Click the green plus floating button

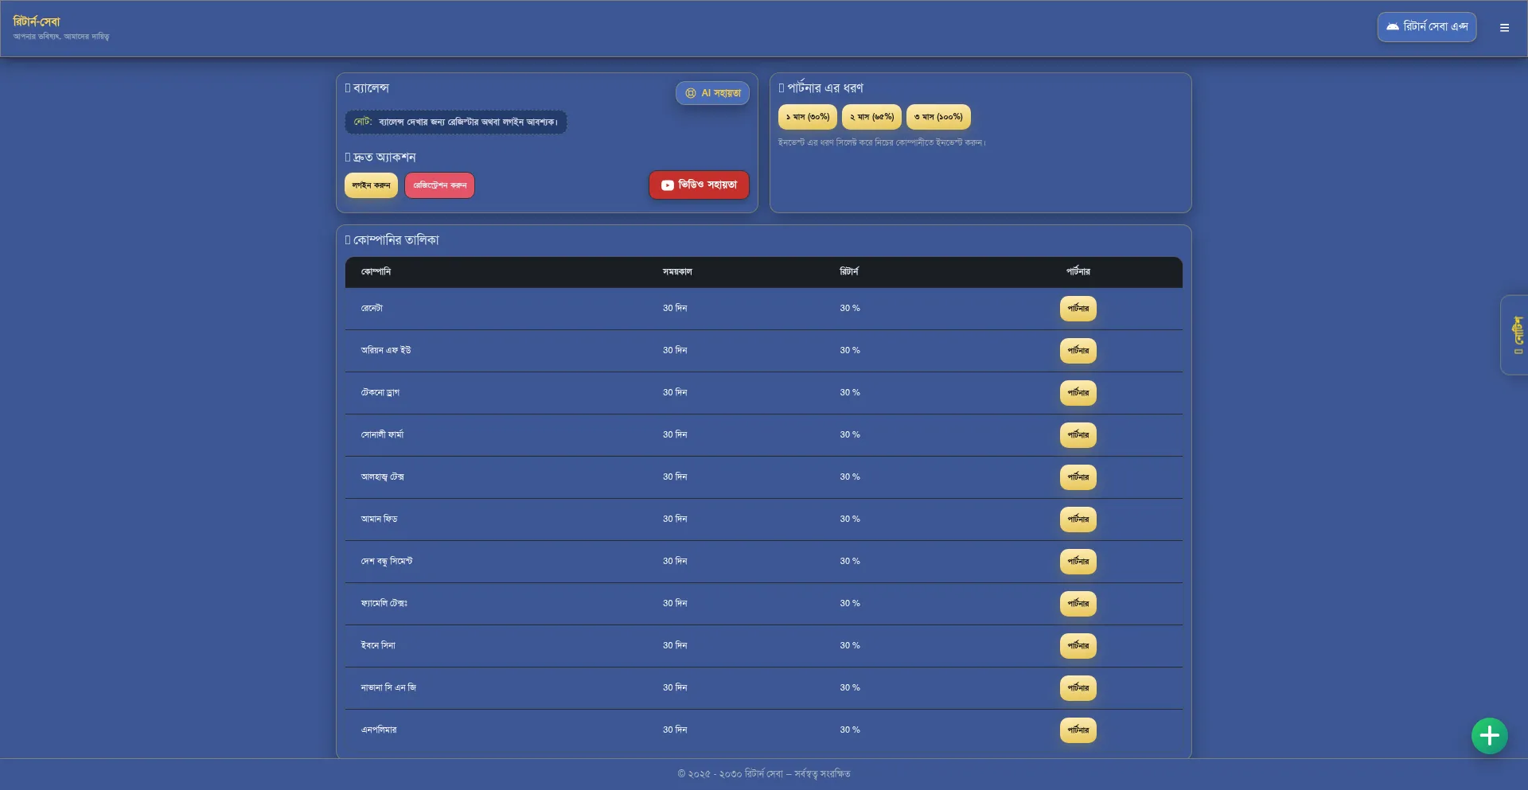click(1489, 736)
